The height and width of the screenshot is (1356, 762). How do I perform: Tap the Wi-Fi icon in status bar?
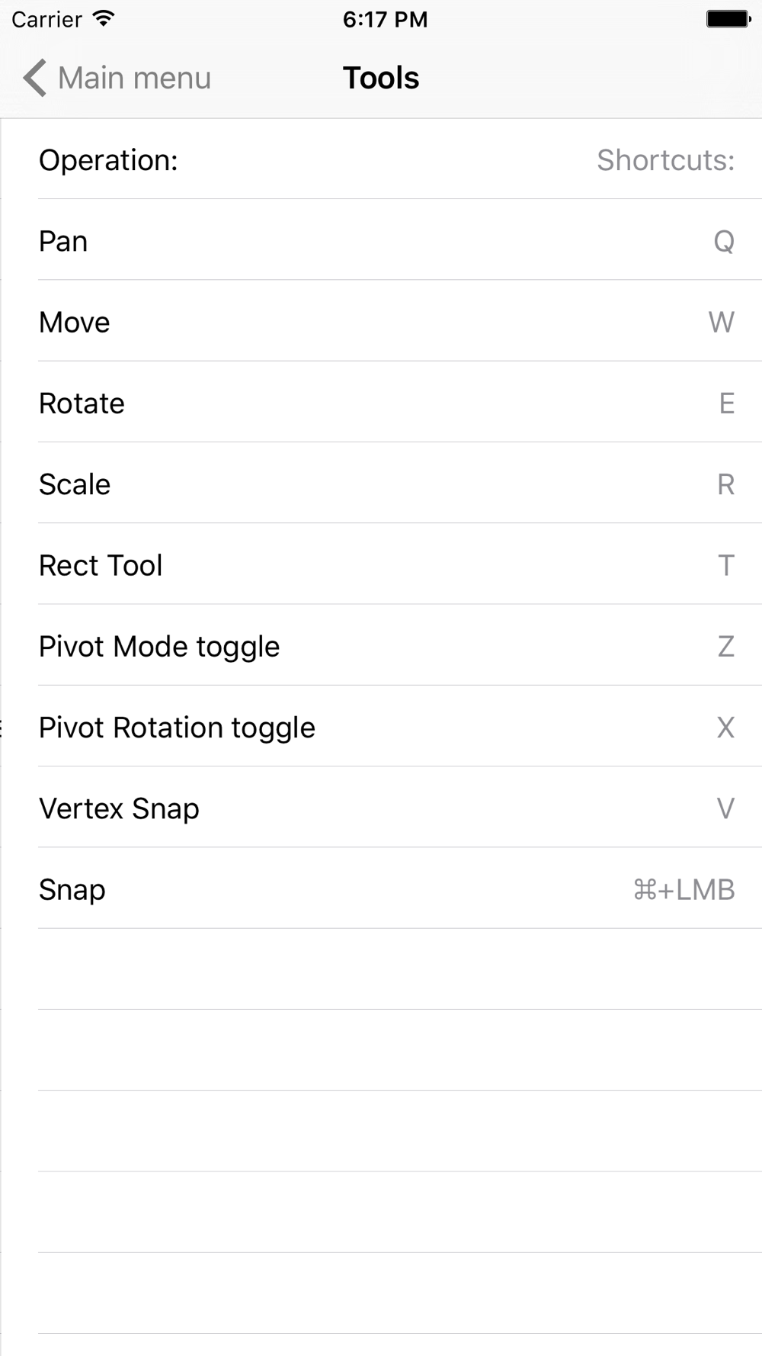click(103, 18)
